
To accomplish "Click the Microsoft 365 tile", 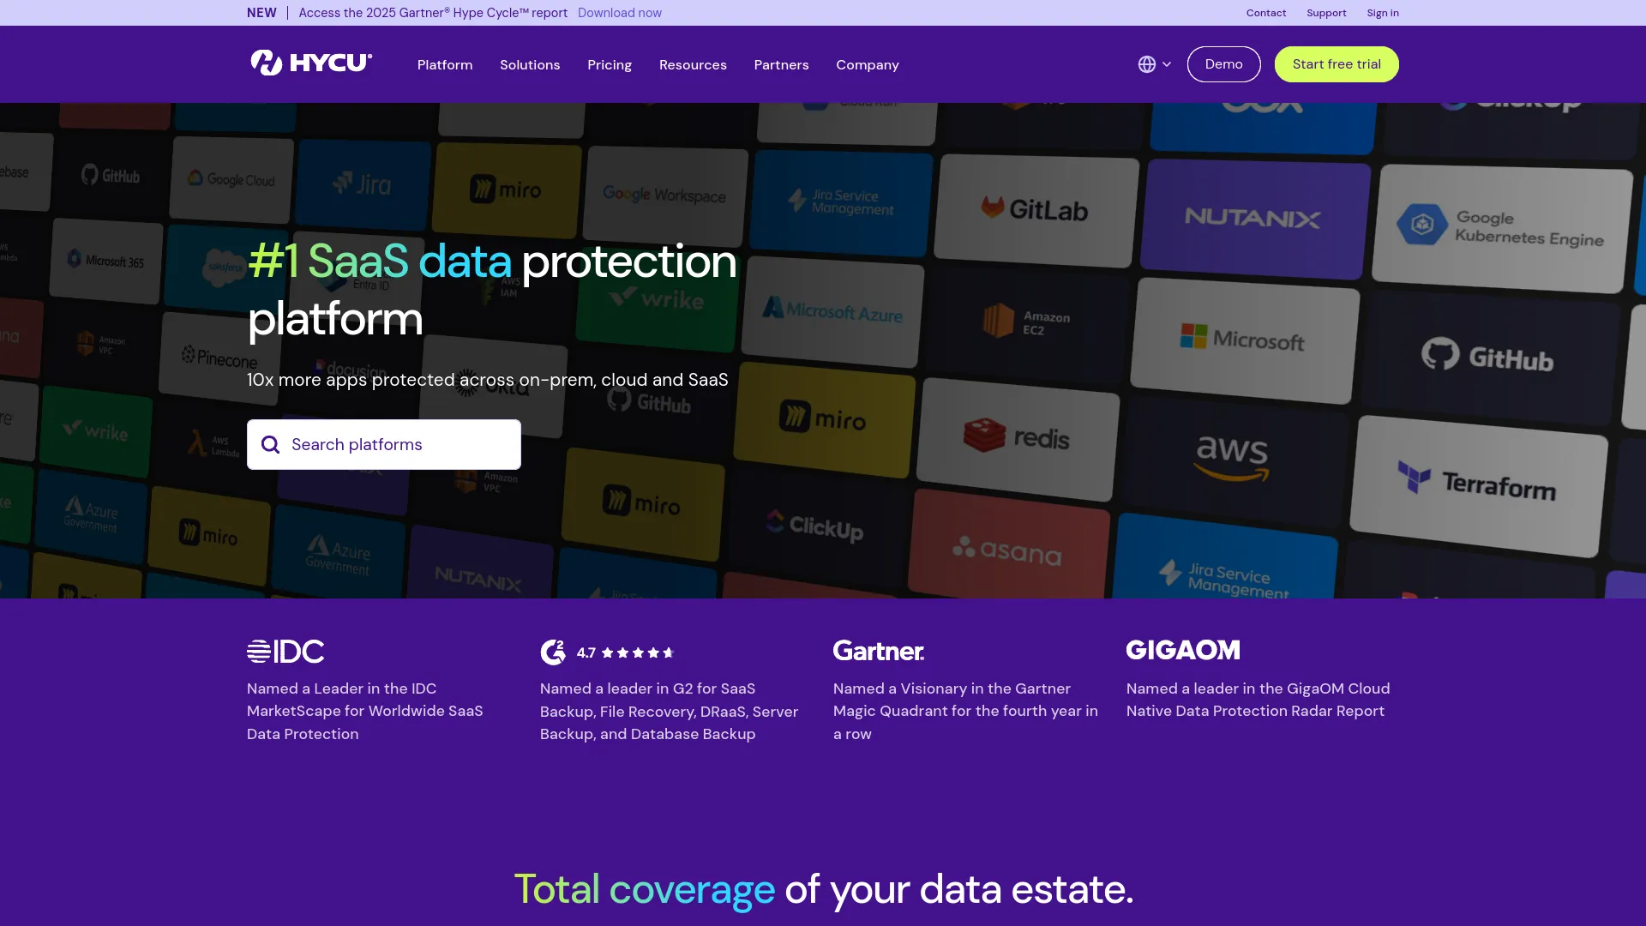I will [106, 261].
